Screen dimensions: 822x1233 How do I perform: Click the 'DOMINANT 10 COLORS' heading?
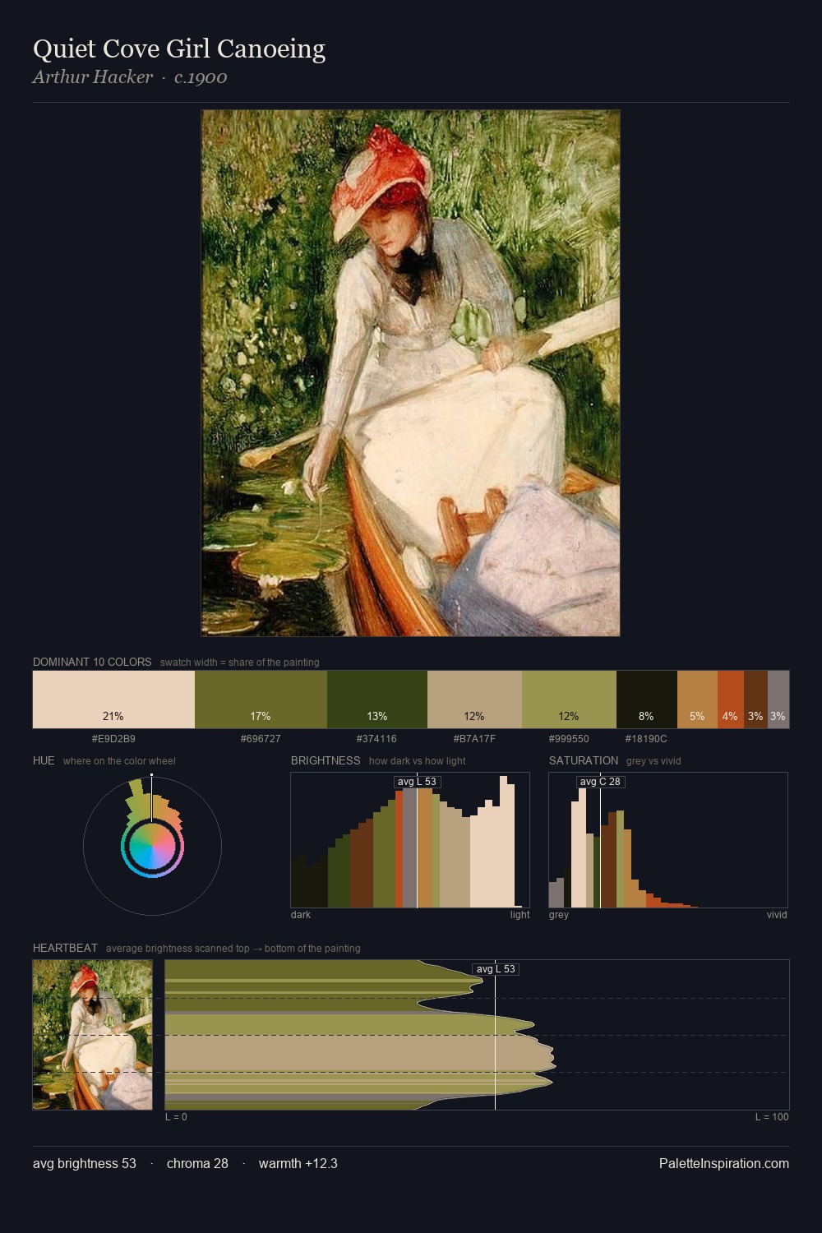pyautogui.click(x=92, y=662)
